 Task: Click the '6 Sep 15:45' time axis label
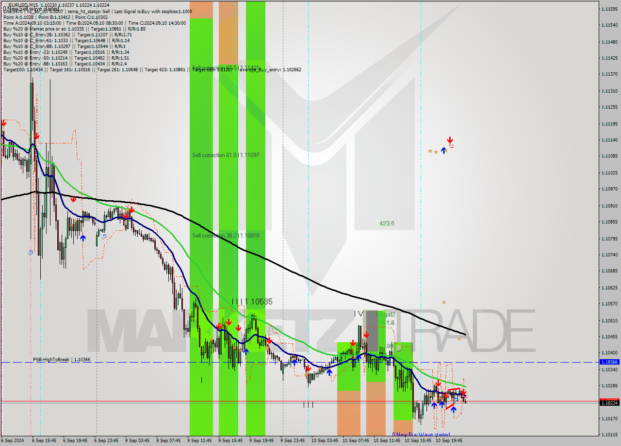point(44,441)
